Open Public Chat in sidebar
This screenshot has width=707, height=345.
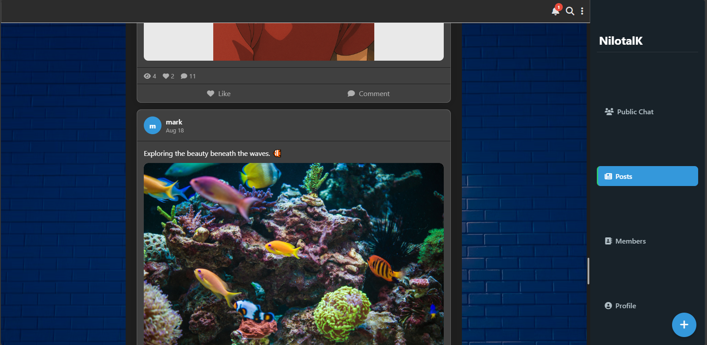coord(647,112)
